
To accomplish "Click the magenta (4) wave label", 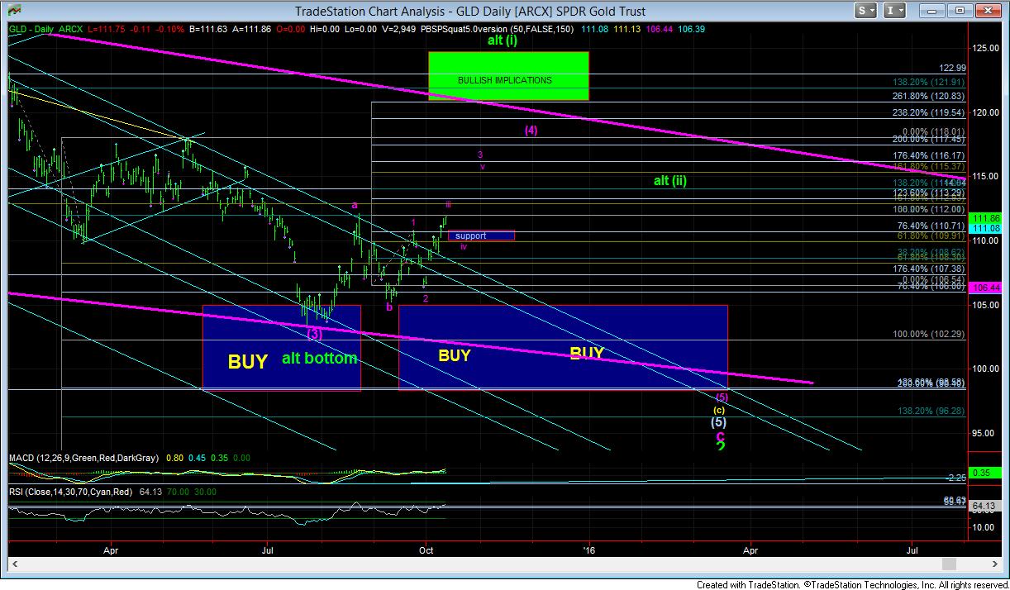I will [x=531, y=130].
